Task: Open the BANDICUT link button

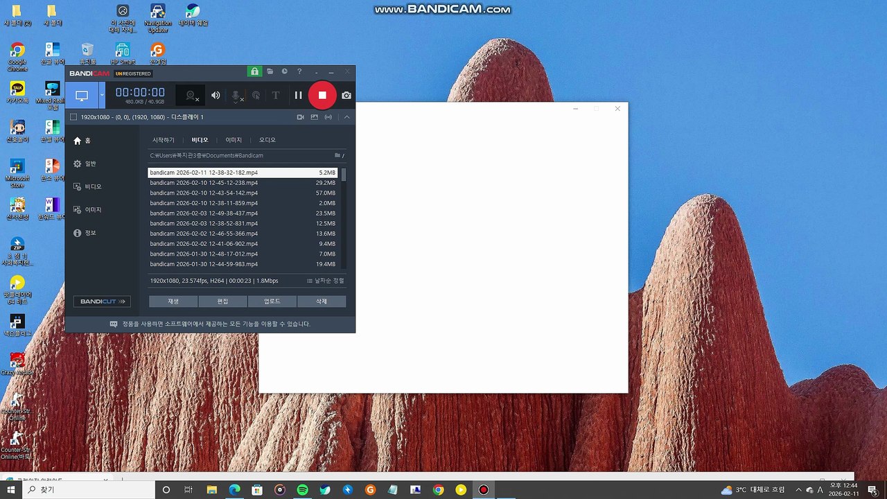Action: click(x=102, y=301)
